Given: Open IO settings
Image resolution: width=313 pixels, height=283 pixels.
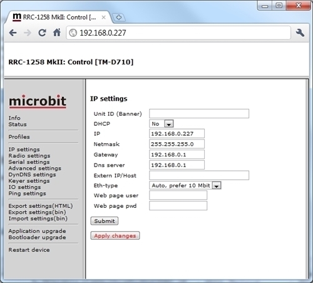Looking at the screenshot, I should (x=24, y=187).
